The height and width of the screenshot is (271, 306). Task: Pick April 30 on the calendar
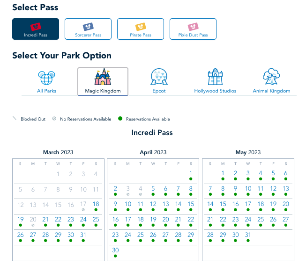[x=115, y=250]
